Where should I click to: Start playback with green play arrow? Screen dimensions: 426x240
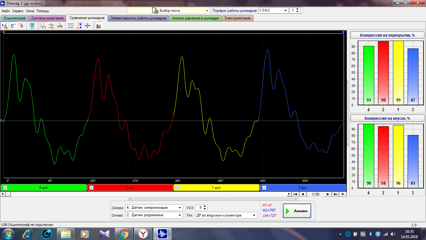[x=343, y=194]
